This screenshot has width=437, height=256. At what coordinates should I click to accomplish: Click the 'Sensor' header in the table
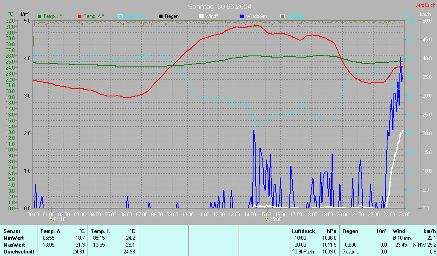click(x=12, y=231)
